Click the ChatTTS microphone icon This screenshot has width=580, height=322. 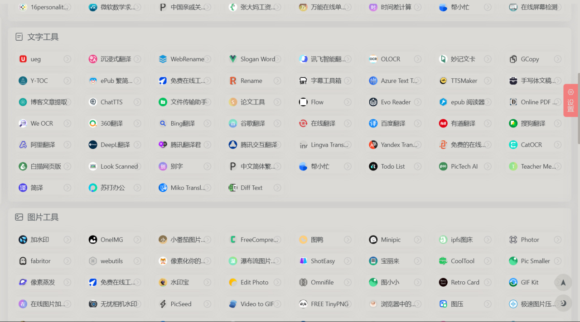pos(92,102)
